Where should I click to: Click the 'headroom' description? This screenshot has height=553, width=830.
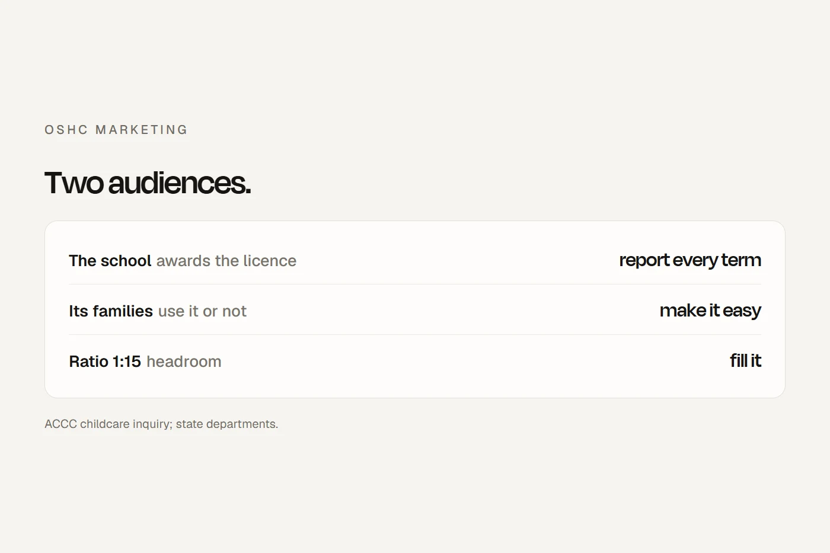tap(184, 362)
